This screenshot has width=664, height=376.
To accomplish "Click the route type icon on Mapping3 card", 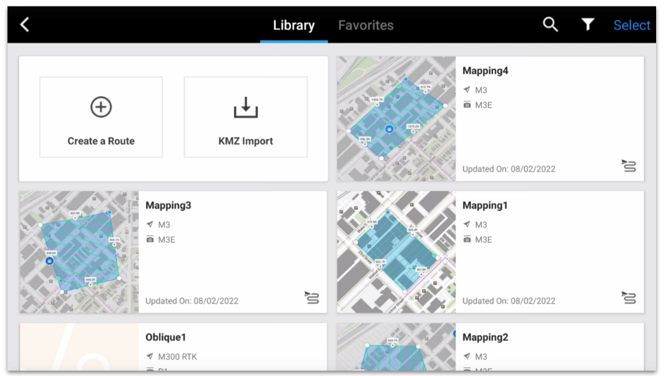I will [311, 298].
